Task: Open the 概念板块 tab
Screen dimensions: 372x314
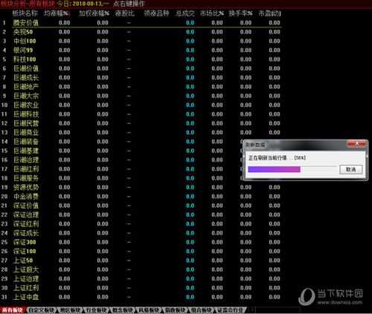Action: click(x=124, y=310)
